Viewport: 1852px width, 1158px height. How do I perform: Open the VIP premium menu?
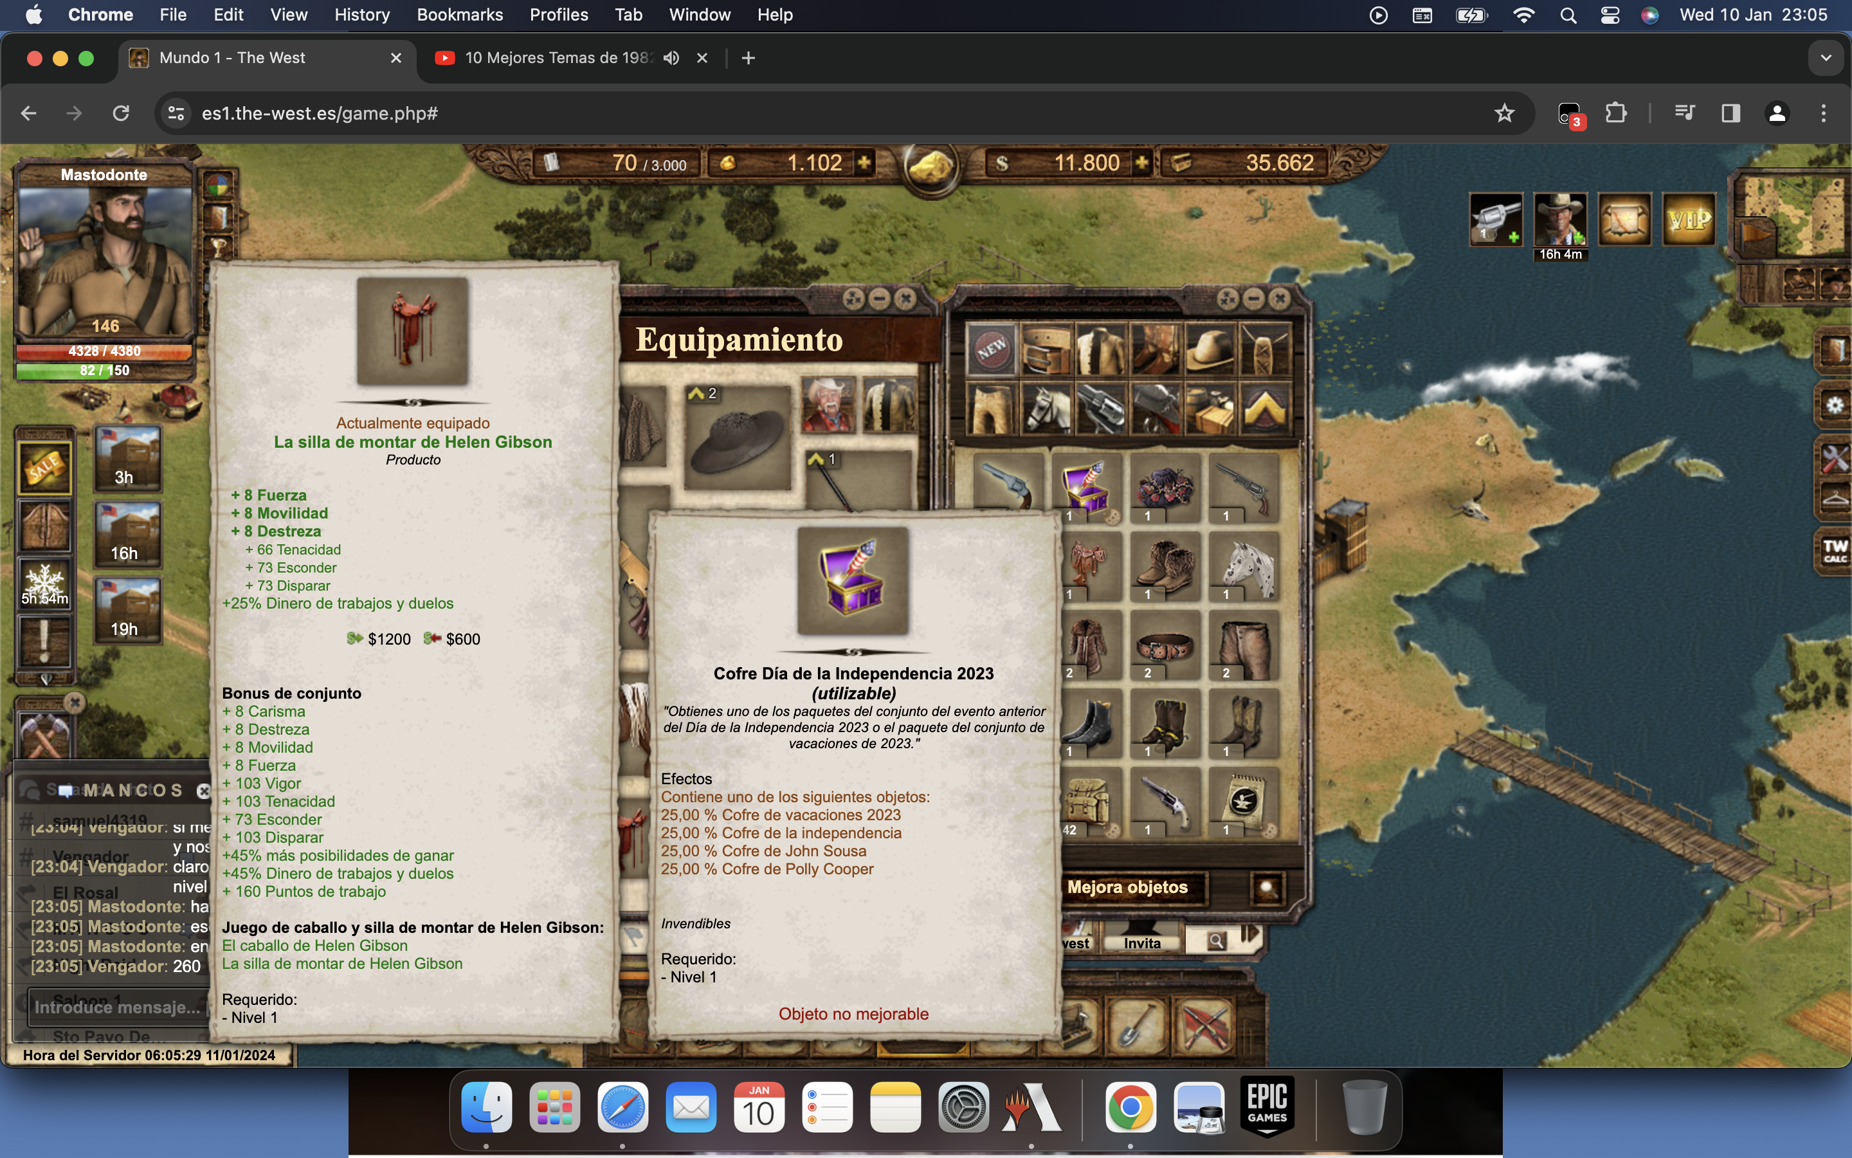[x=1689, y=220]
